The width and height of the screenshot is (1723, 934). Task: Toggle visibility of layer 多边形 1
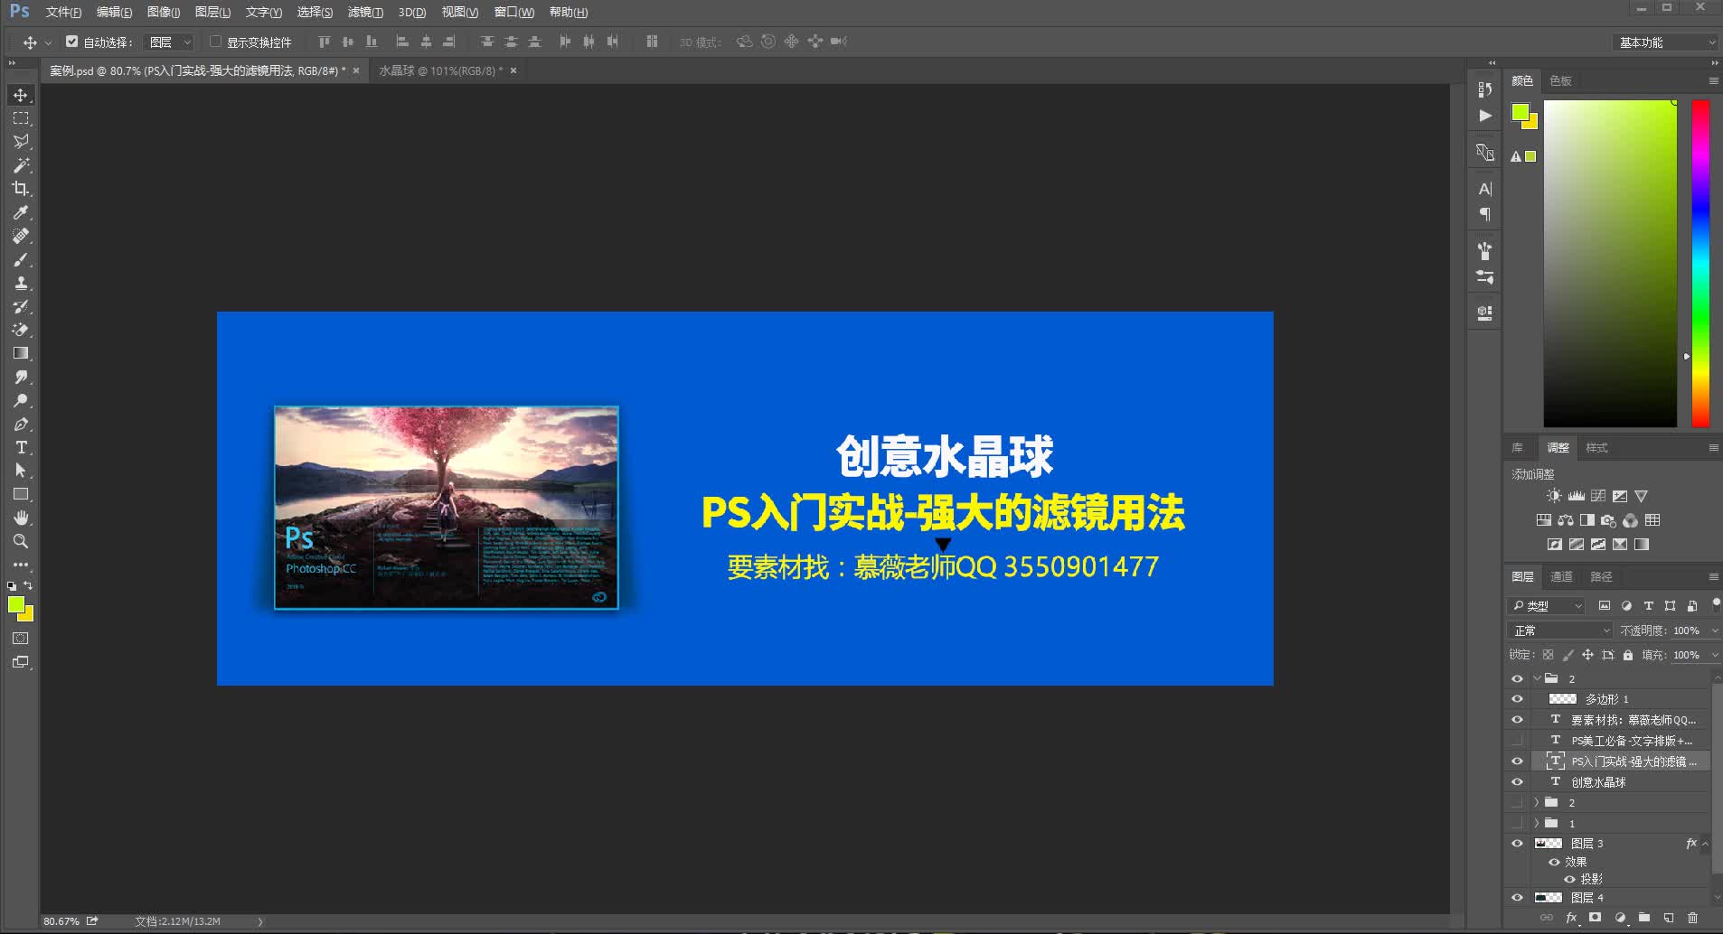(1518, 698)
